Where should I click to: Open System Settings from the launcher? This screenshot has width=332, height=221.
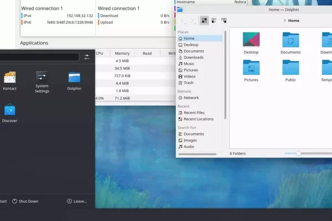41,82
